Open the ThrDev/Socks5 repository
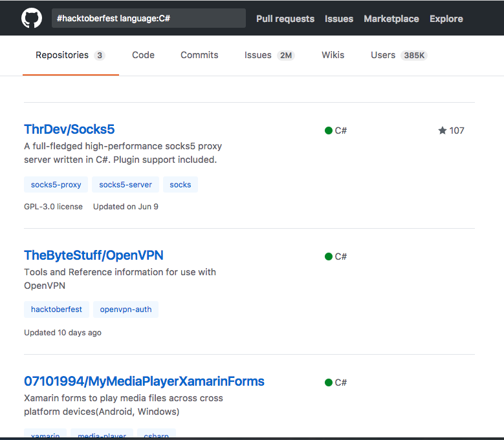The height and width of the screenshot is (440, 504). [x=69, y=129]
